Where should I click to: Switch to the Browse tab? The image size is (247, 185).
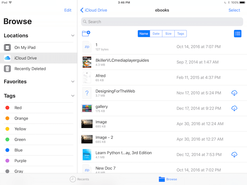pos(168,179)
